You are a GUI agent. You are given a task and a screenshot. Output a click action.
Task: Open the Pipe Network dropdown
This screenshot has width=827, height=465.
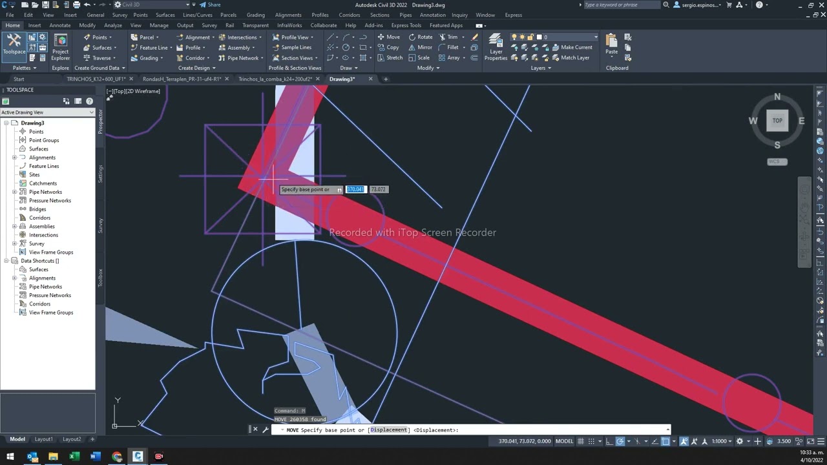[x=242, y=57]
